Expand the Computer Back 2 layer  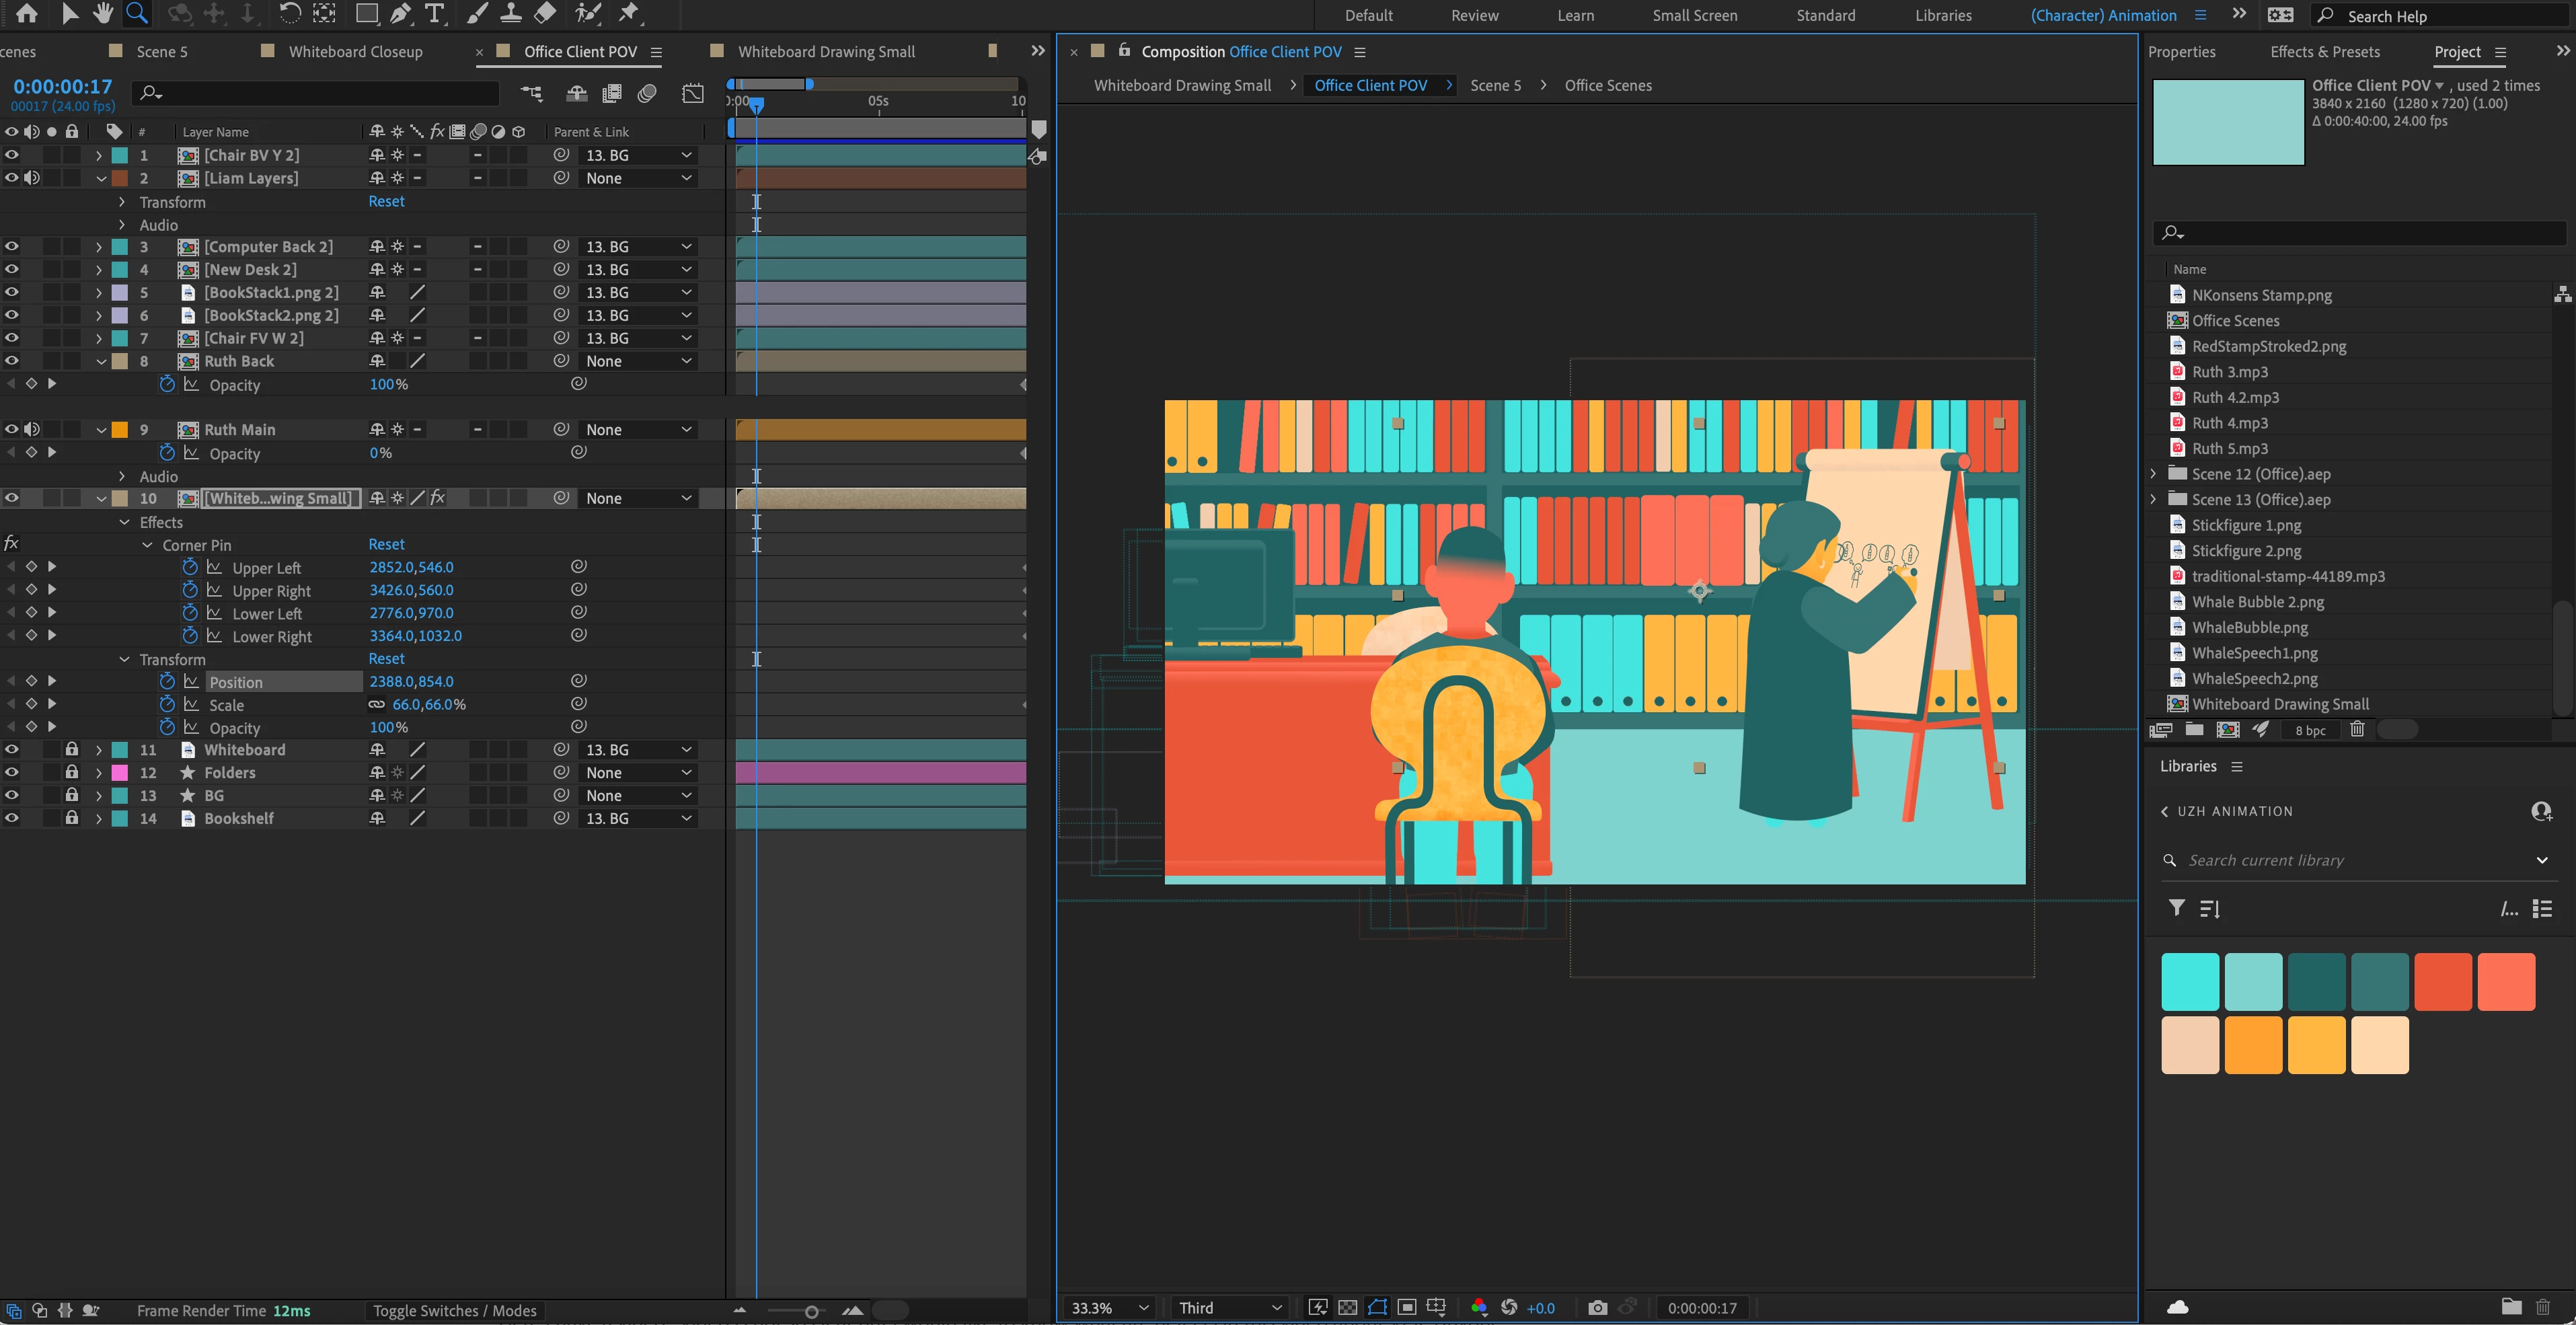(99, 247)
